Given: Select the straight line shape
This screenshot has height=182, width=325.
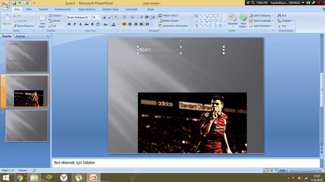Looking at the screenshot, I should [x=201, y=16].
